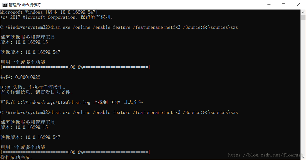This screenshot has height=160, width=306.
Task: Click the scrollbar up arrow
Action: (303, 12)
